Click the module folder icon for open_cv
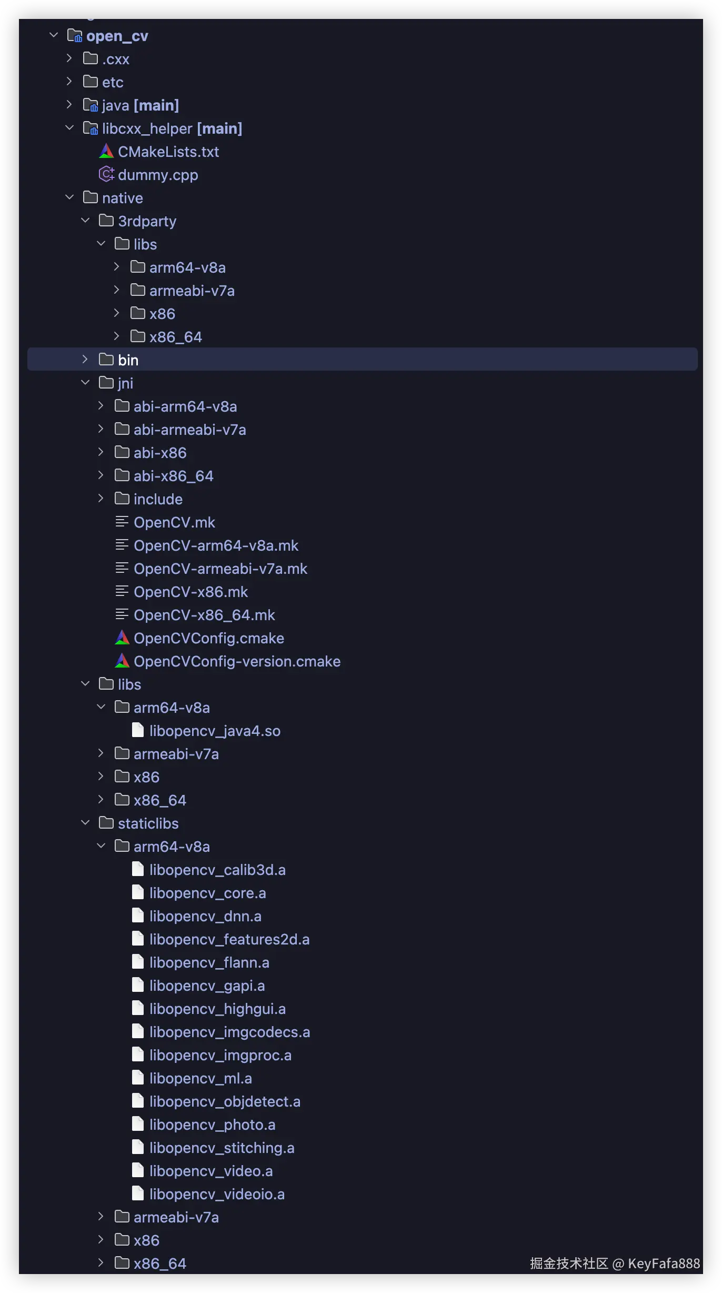The height and width of the screenshot is (1293, 722). 75,36
